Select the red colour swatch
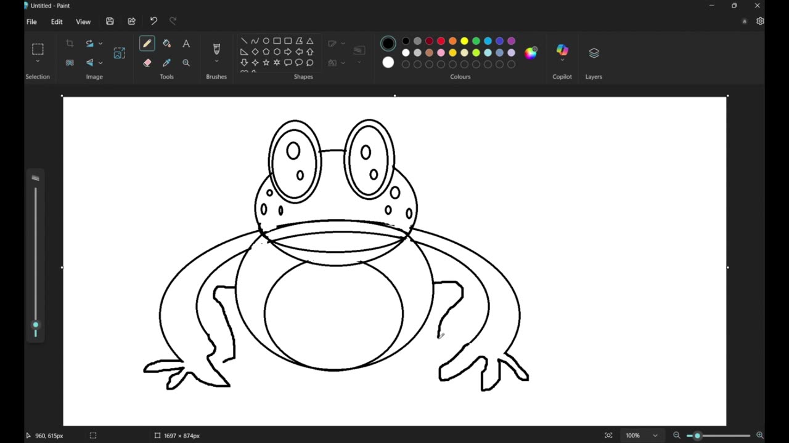This screenshot has width=789, height=443. [x=441, y=41]
